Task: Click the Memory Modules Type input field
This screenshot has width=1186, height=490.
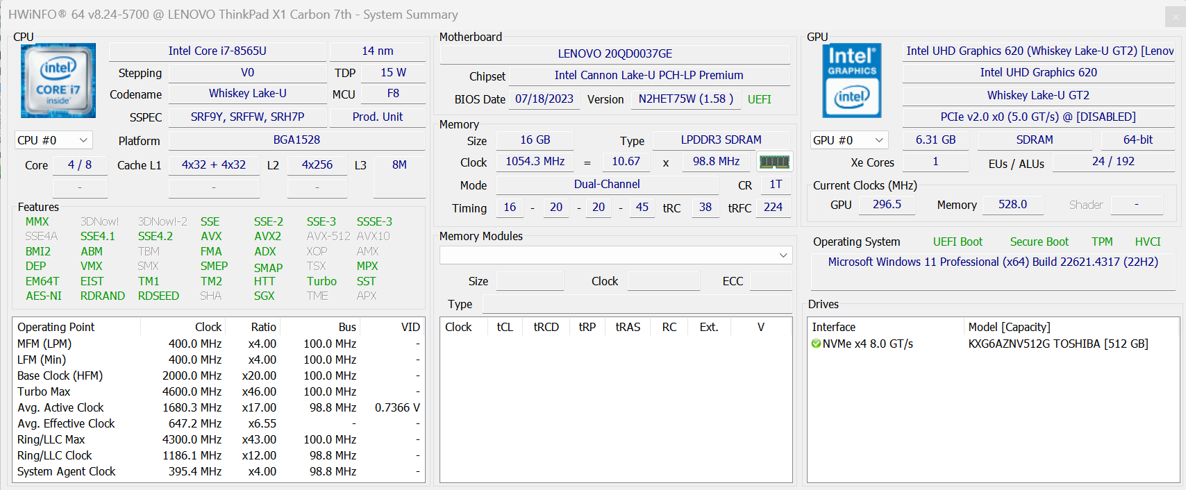Action: [637, 304]
